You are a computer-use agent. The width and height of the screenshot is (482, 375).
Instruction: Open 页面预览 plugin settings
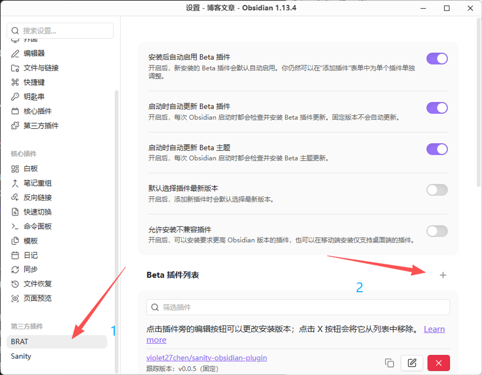(57, 298)
